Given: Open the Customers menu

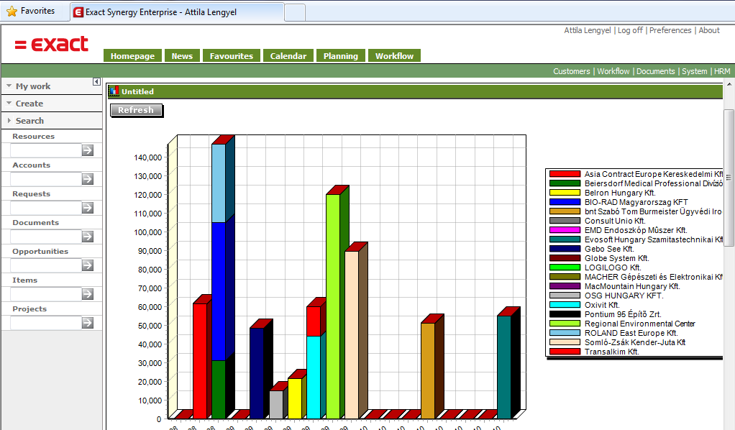Looking at the screenshot, I should tap(572, 71).
